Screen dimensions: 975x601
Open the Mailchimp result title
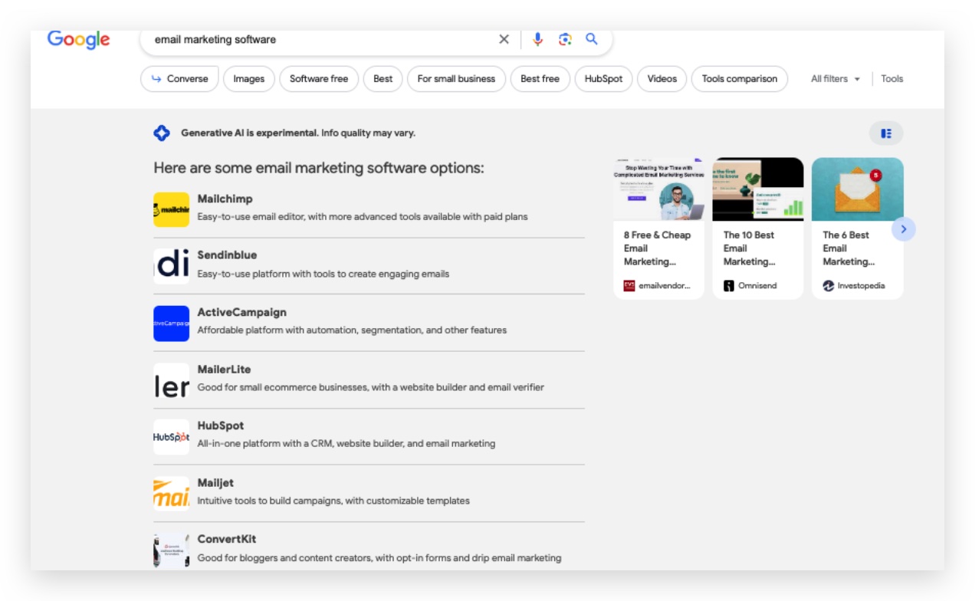coord(225,199)
